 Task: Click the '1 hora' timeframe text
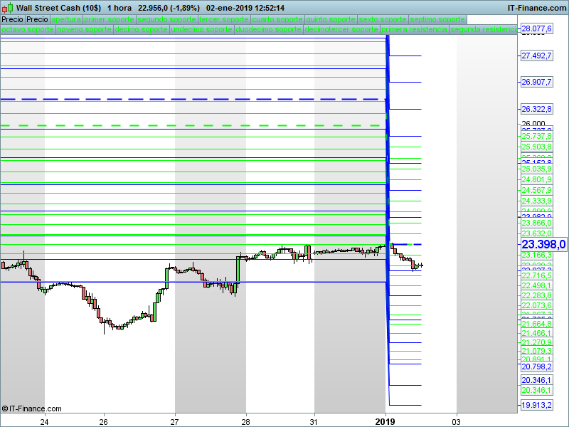pyautogui.click(x=119, y=8)
